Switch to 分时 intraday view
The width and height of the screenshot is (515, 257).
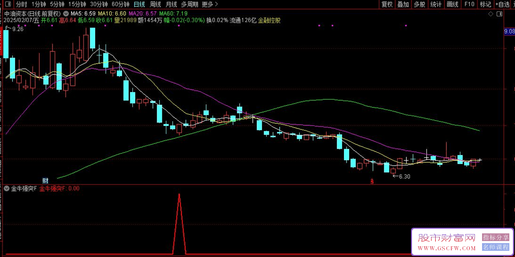pyautogui.click(x=21, y=4)
